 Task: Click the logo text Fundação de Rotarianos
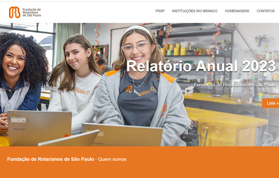click(32, 12)
